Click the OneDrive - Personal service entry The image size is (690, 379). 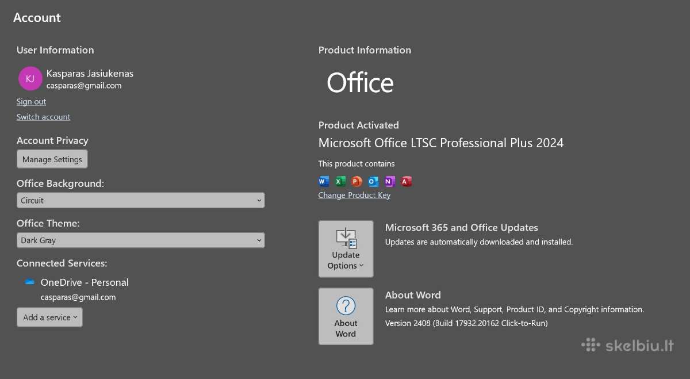[x=85, y=282]
